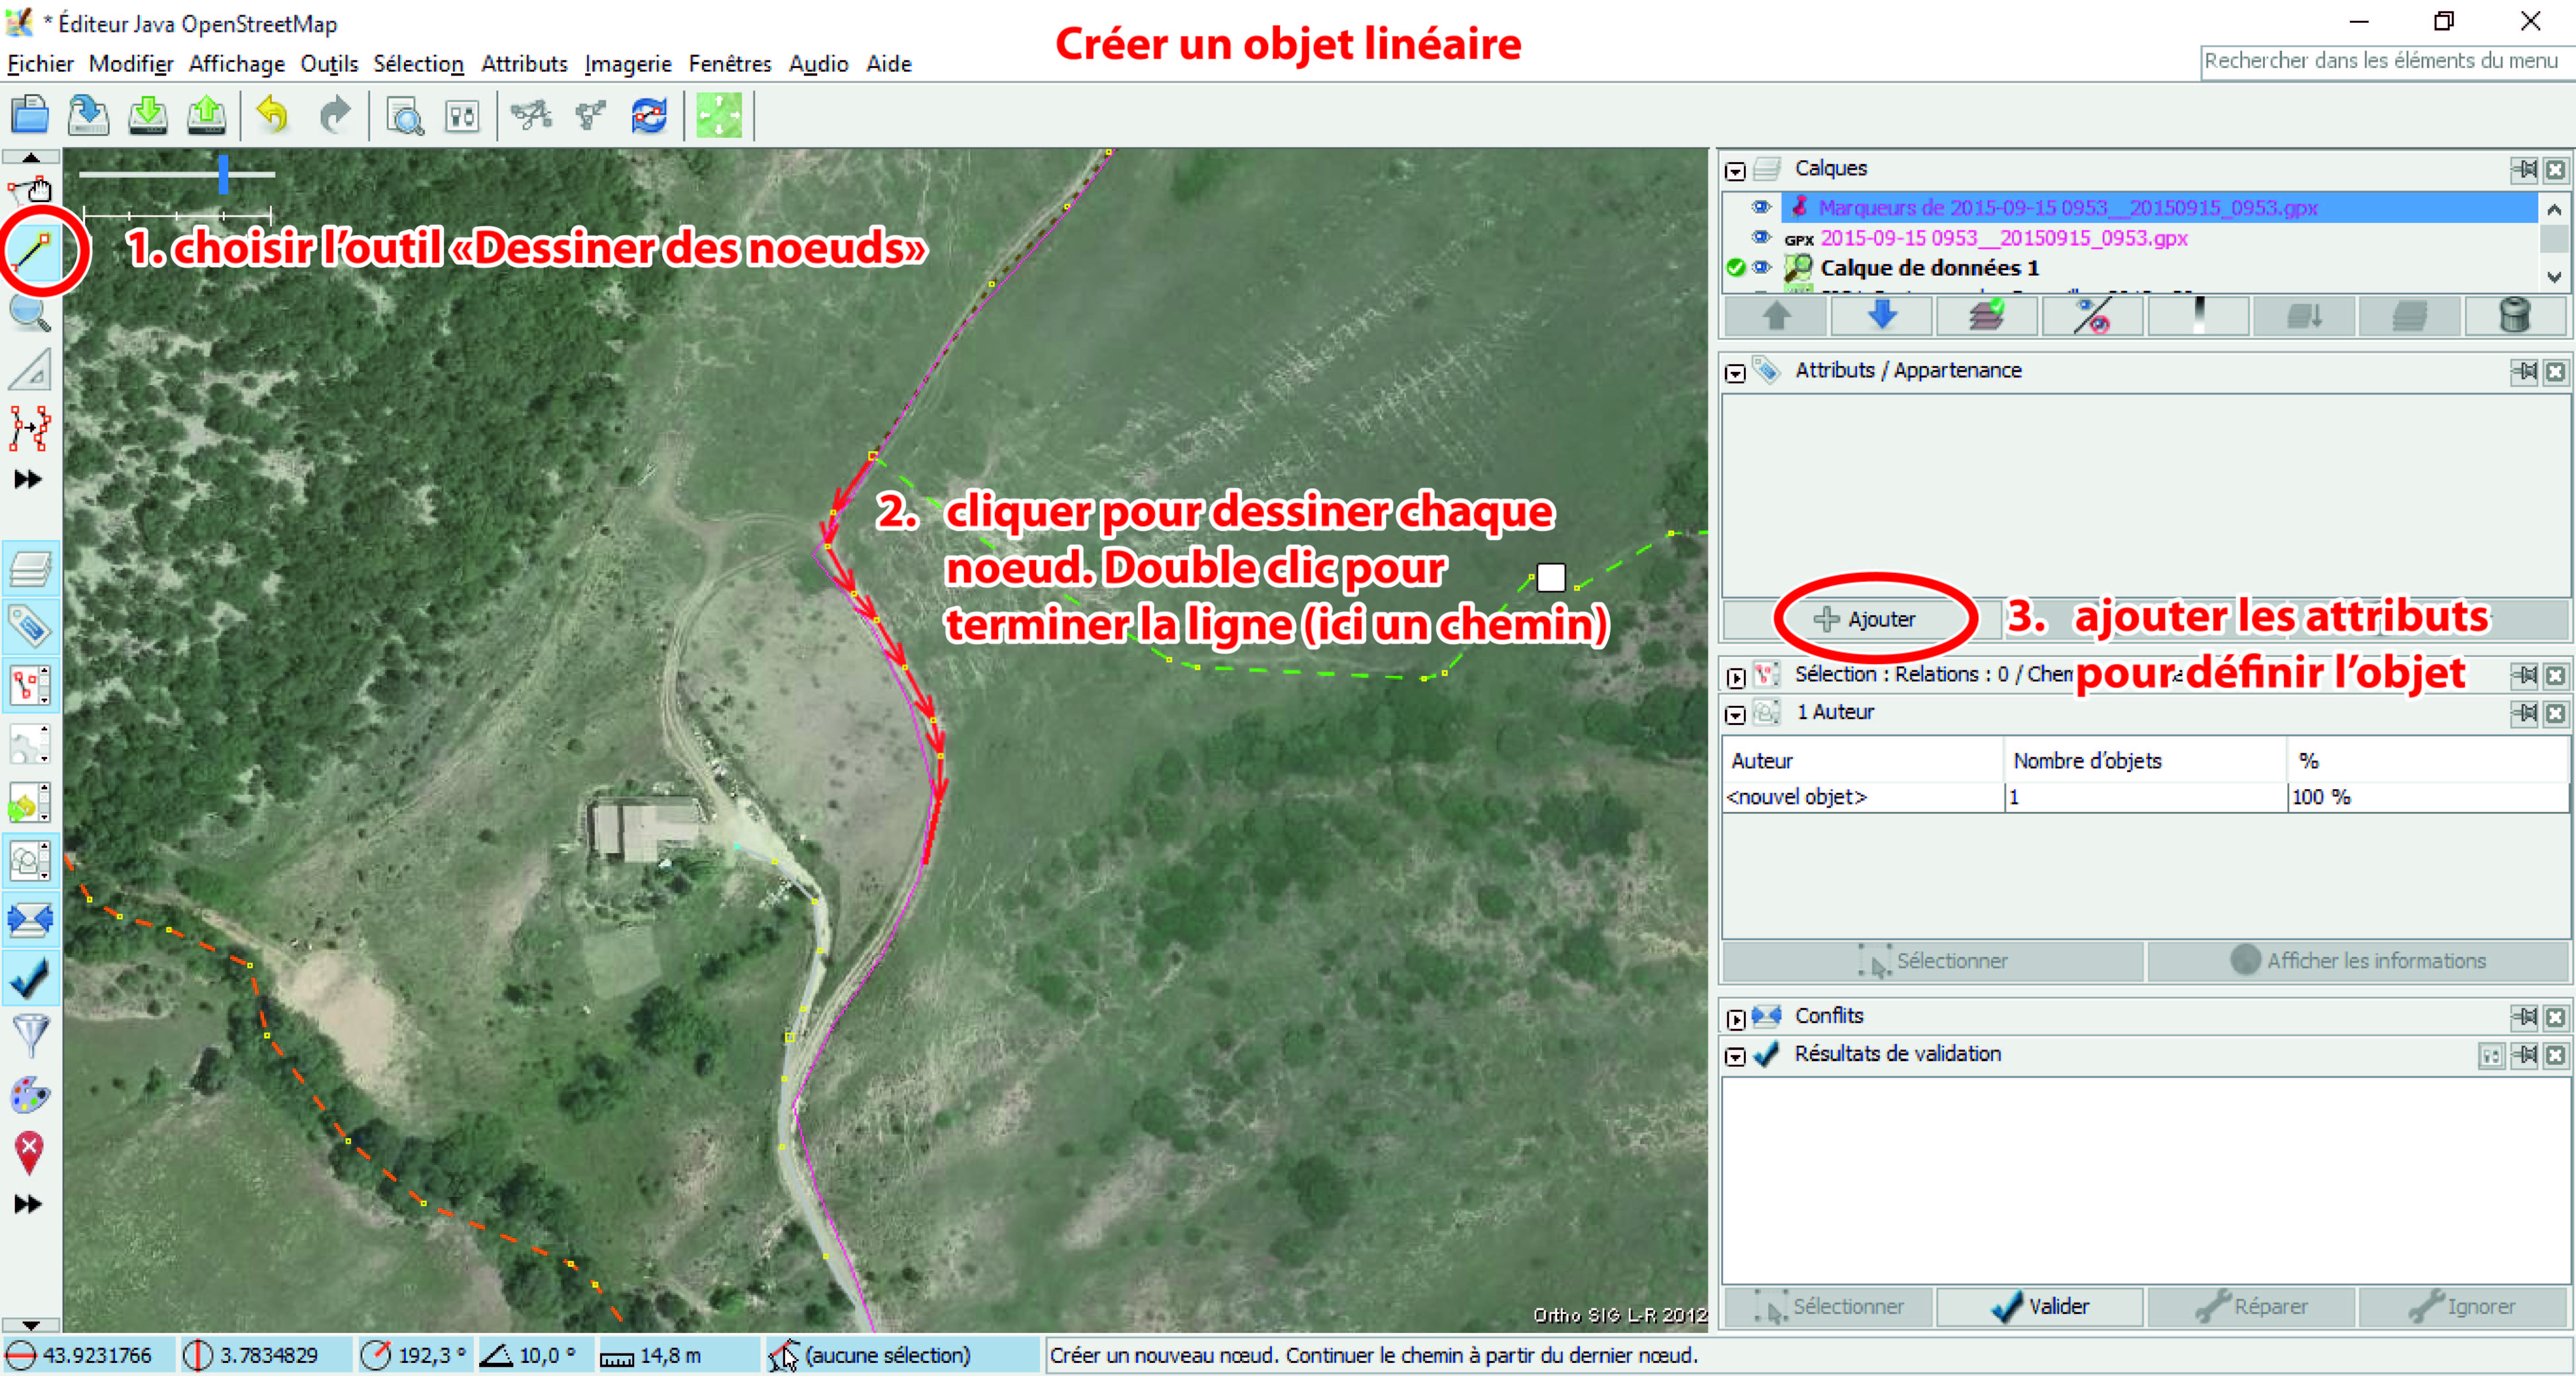
Task: Open a file with the folder toolbar icon
Action: click(30, 115)
